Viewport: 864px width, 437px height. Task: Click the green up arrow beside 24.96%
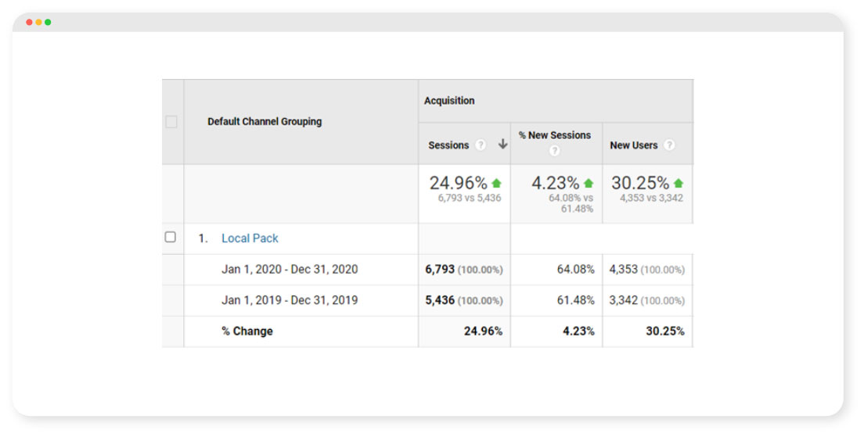click(496, 183)
